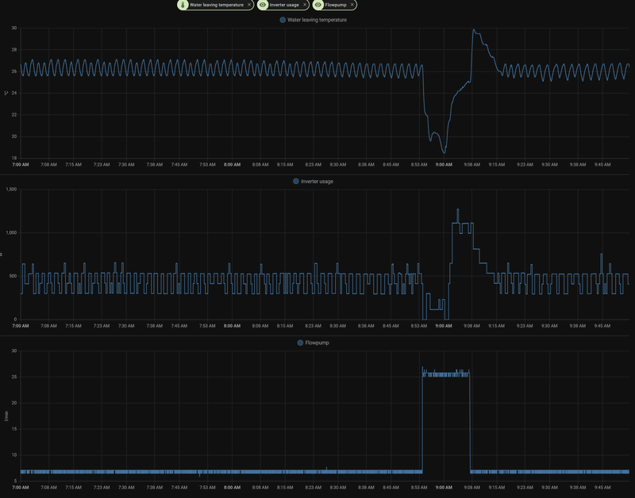635x498 pixels.
Task: Click 15 y-axis label in Flowpump chart
Action: (14, 429)
